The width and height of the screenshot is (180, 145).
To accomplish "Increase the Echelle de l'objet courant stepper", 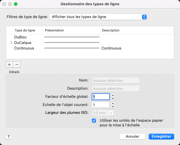I will point(113,103).
